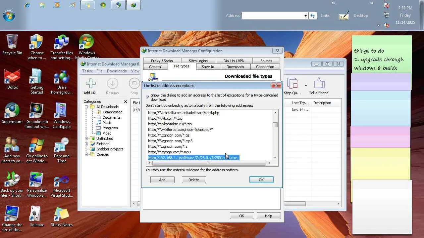Screen dimensions: 424x238
Task: Expand the Desktop toolbar chevron
Action: [x=372, y=3]
